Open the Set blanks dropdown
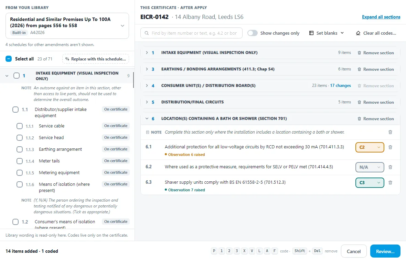 point(327,33)
